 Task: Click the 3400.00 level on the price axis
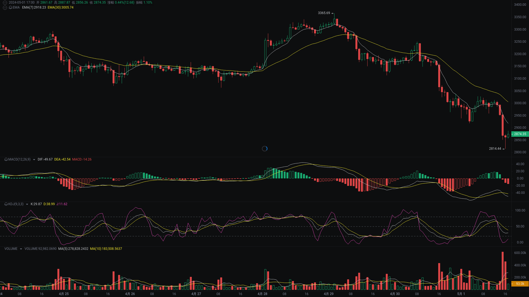point(520,4)
